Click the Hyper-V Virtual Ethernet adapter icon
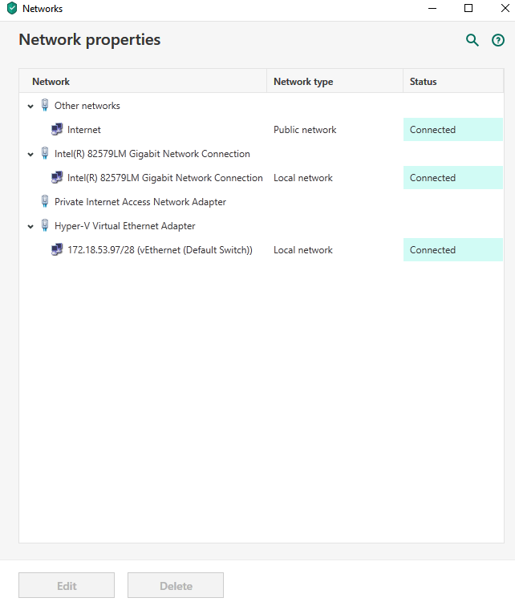 coord(44,226)
